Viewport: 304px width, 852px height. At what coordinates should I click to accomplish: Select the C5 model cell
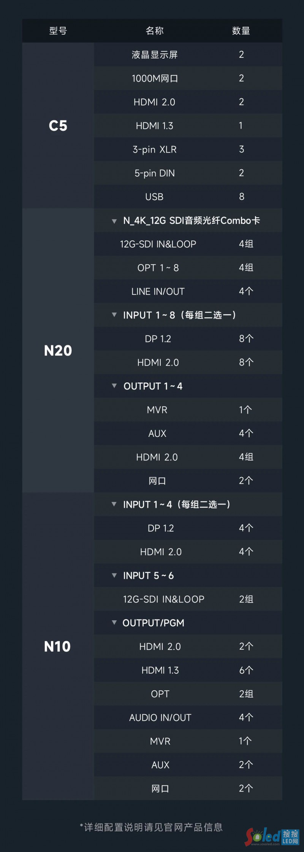58,126
